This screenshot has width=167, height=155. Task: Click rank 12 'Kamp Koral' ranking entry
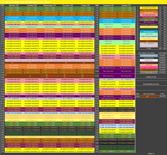(x=149, y=34)
